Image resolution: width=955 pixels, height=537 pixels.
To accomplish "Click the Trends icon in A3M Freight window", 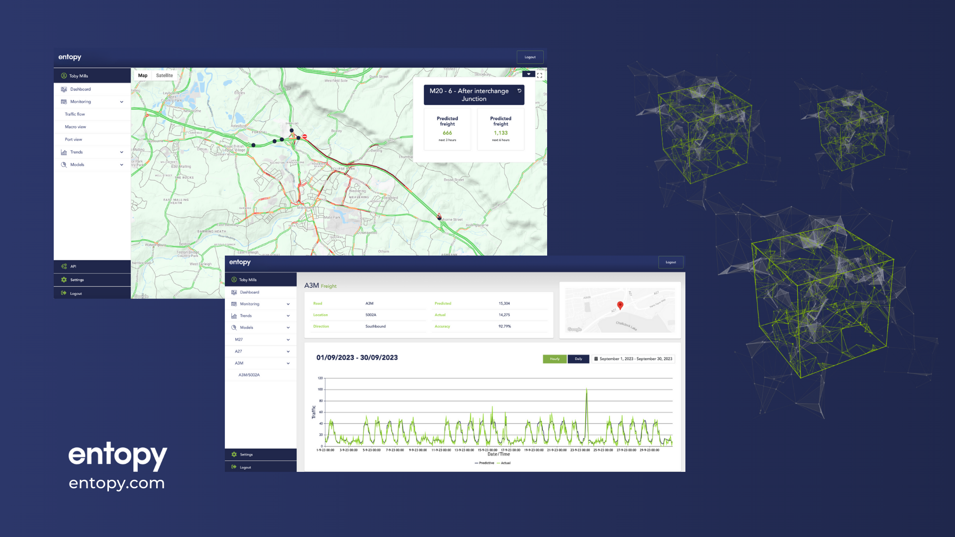I will pyautogui.click(x=234, y=316).
